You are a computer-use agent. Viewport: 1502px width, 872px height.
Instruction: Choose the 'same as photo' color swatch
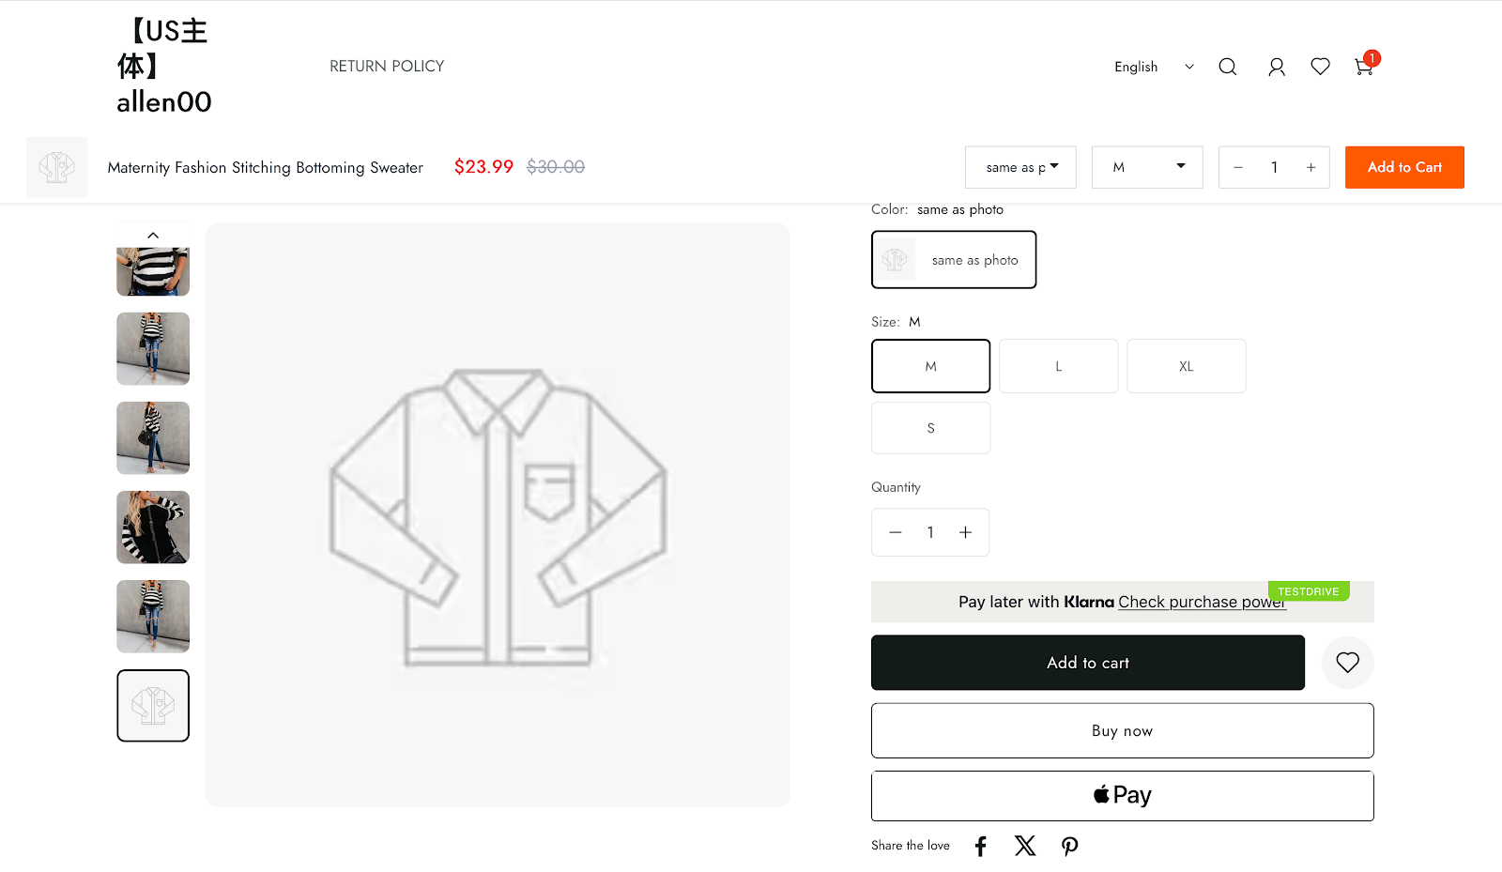tap(954, 260)
